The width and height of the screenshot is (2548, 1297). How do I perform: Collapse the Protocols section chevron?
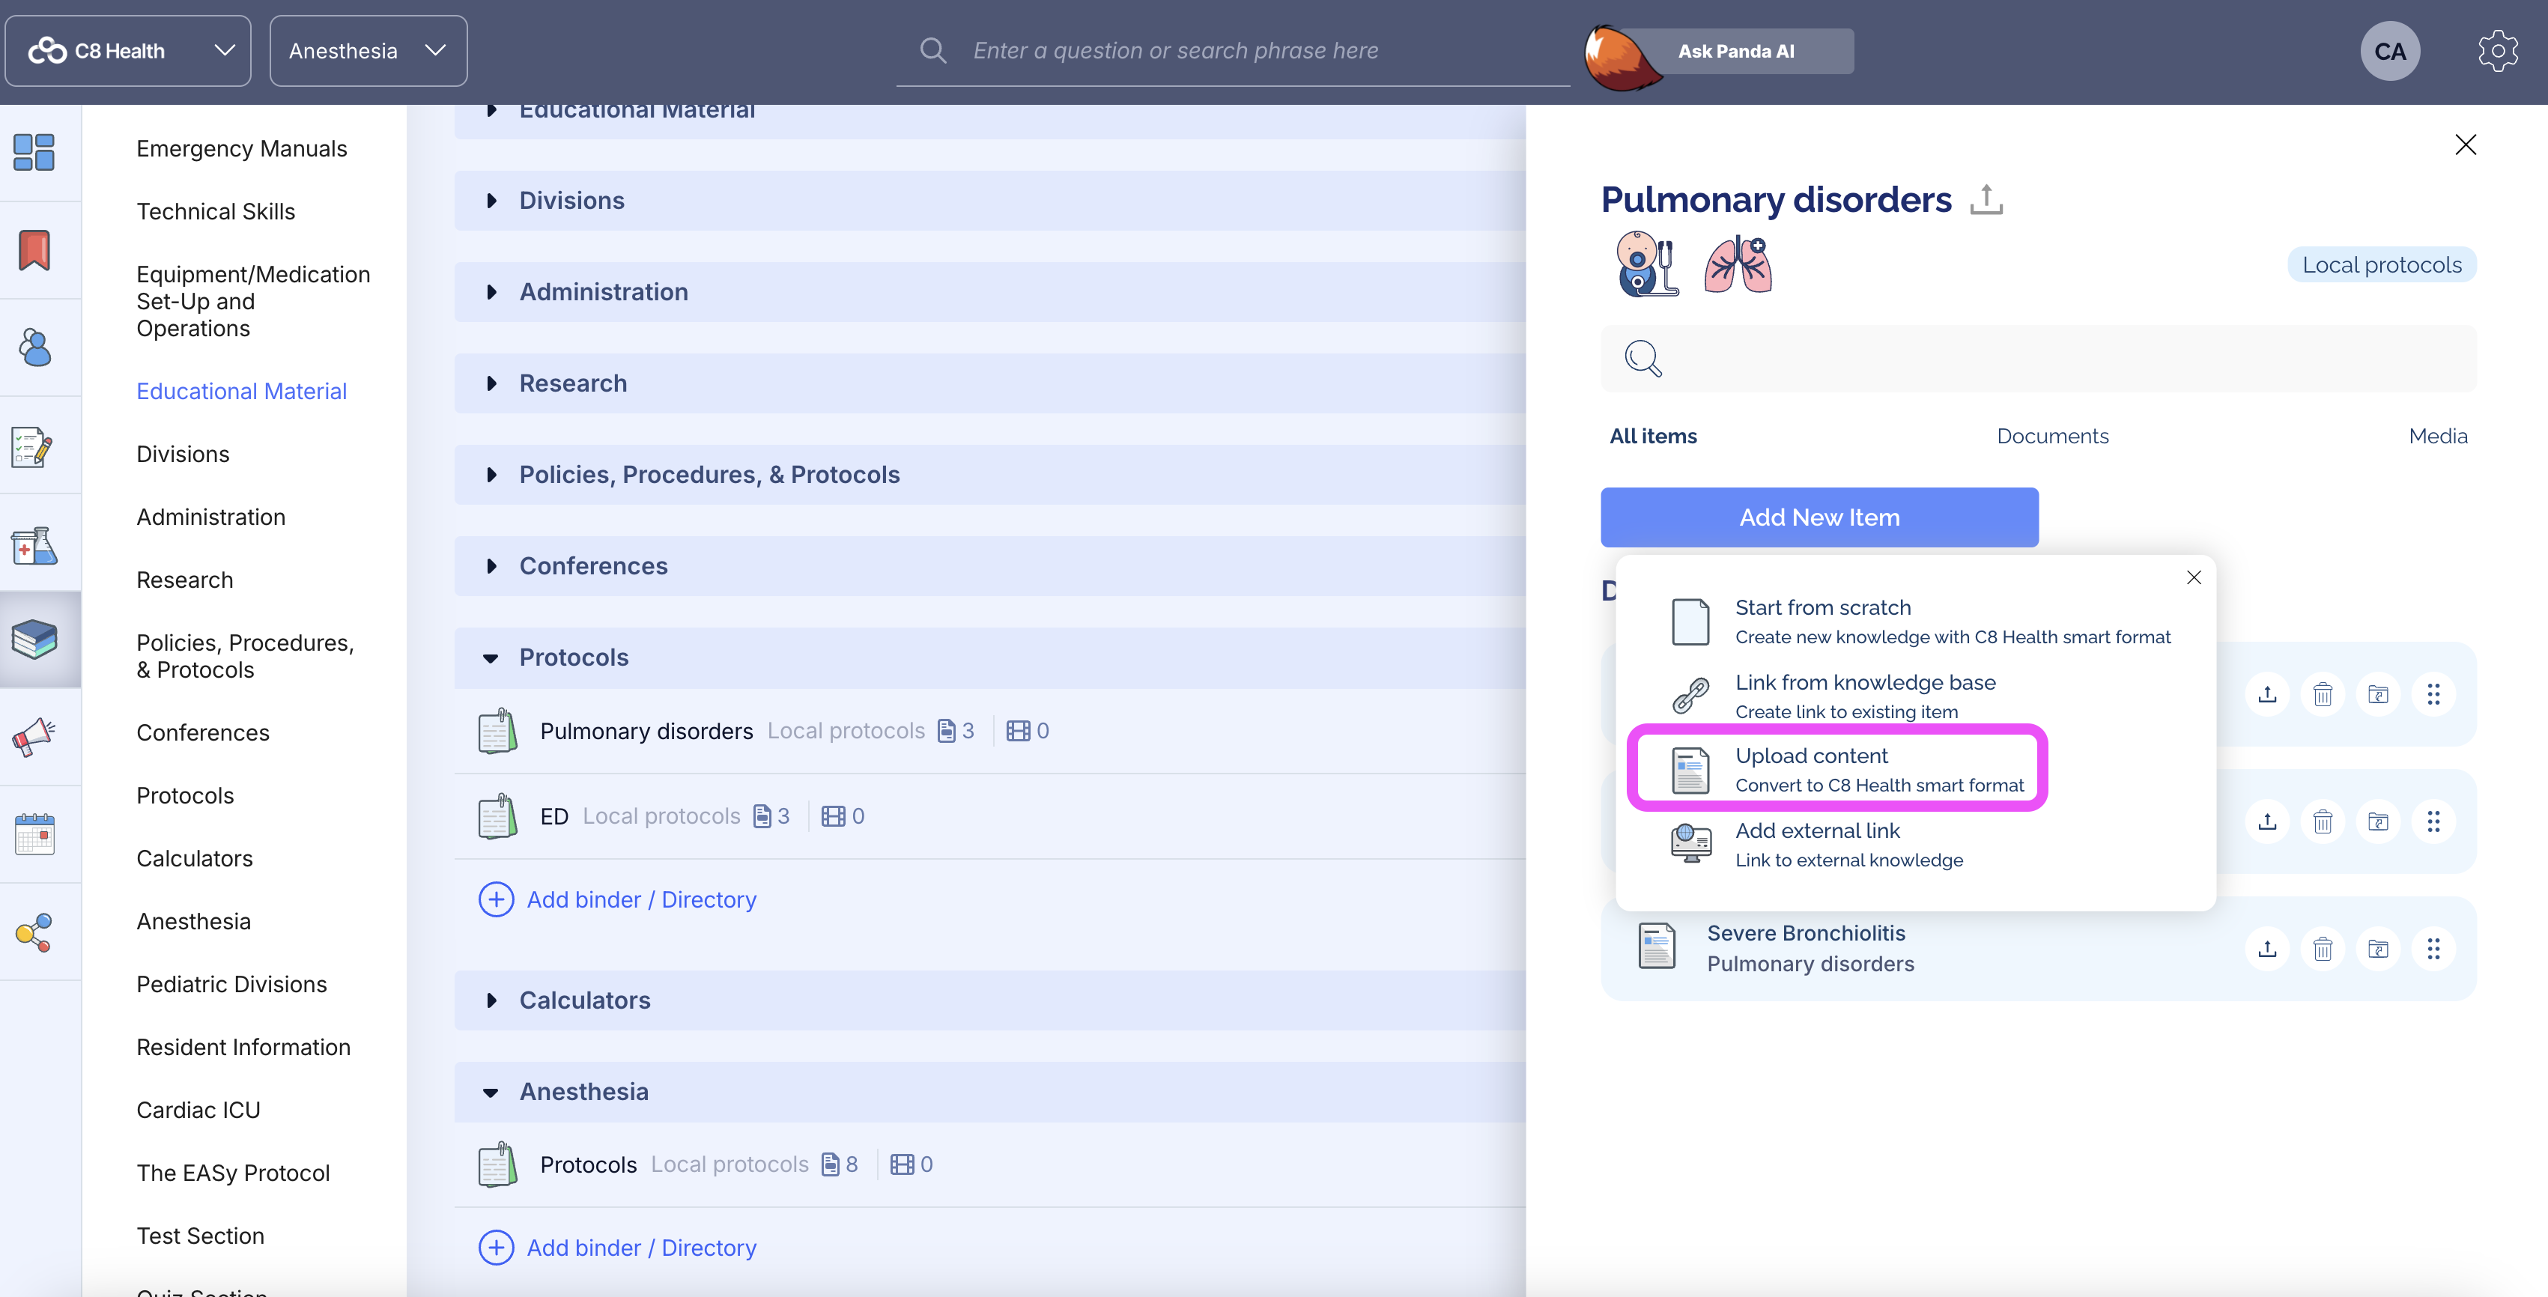(491, 657)
